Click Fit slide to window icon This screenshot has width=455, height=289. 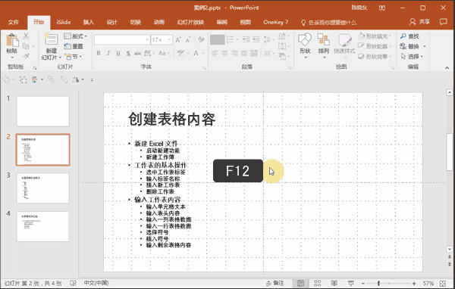click(443, 283)
